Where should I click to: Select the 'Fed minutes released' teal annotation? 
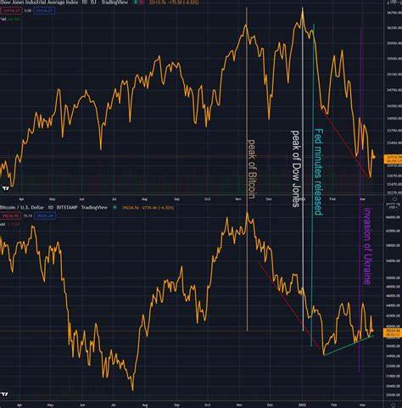(318, 172)
